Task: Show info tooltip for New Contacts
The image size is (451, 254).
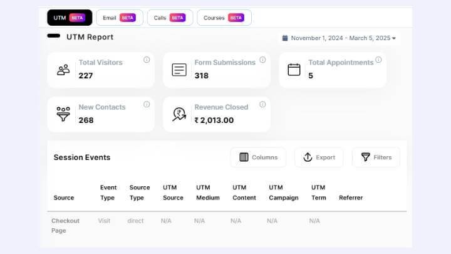Action: tap(147, 105)
